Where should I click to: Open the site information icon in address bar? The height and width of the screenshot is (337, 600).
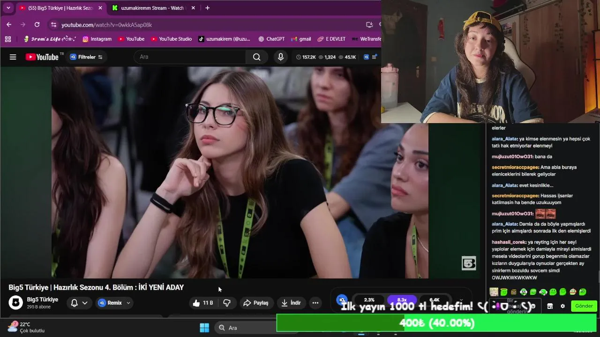(53, 25)
